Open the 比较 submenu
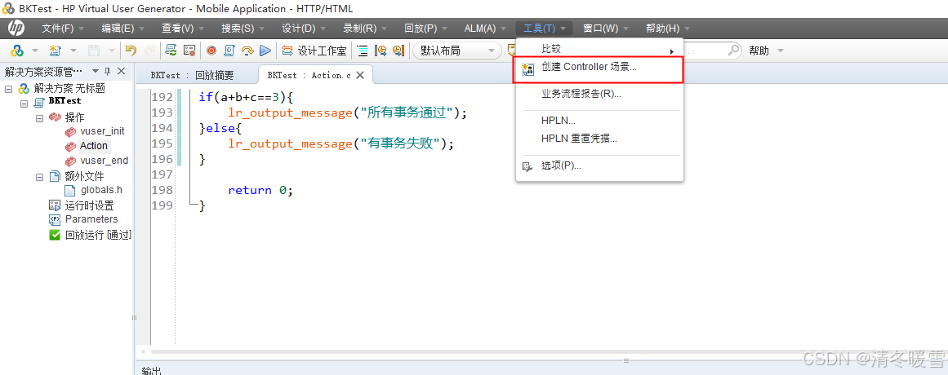The height and width of the screenshot is (375, 948). [x=599, y=49]
